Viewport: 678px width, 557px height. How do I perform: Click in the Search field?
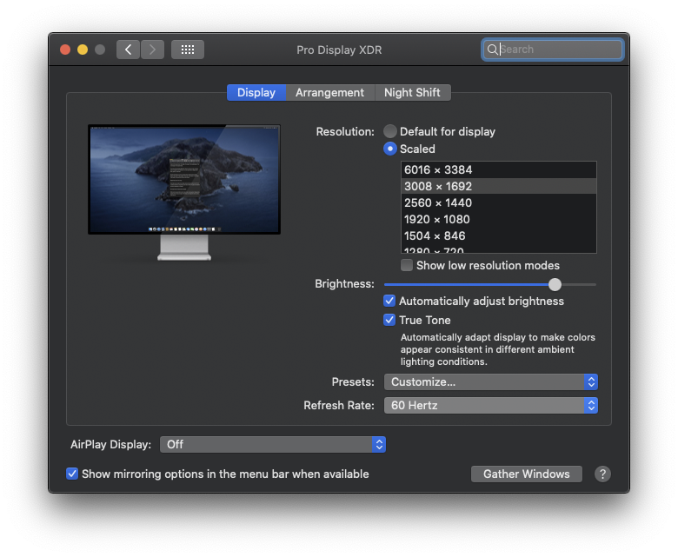click(x=553, y=50)
